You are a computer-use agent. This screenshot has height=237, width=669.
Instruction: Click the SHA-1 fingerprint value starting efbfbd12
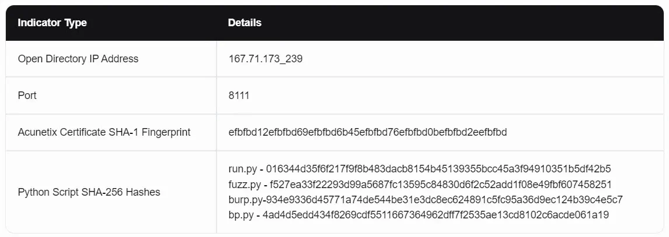[368, 132]
